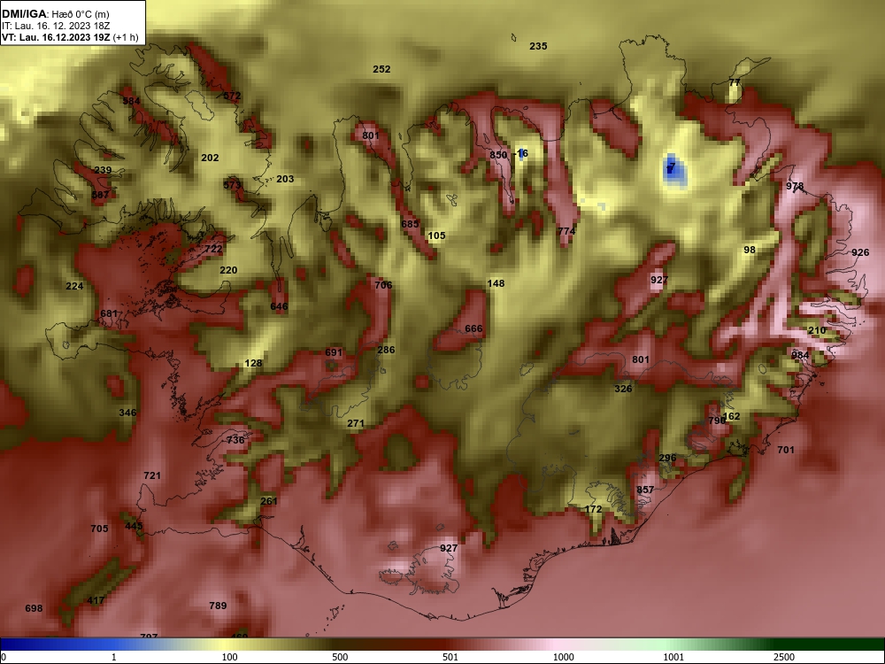Click the blue 7 low-value spot
The image size is (885, 664).
coord(671,166)
